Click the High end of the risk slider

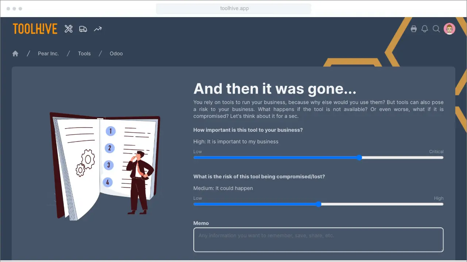tap(441, 204)
